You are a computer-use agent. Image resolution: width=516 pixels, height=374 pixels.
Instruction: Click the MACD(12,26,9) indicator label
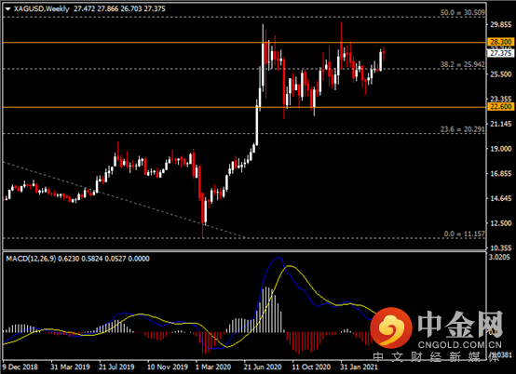(x=31, y=259)
